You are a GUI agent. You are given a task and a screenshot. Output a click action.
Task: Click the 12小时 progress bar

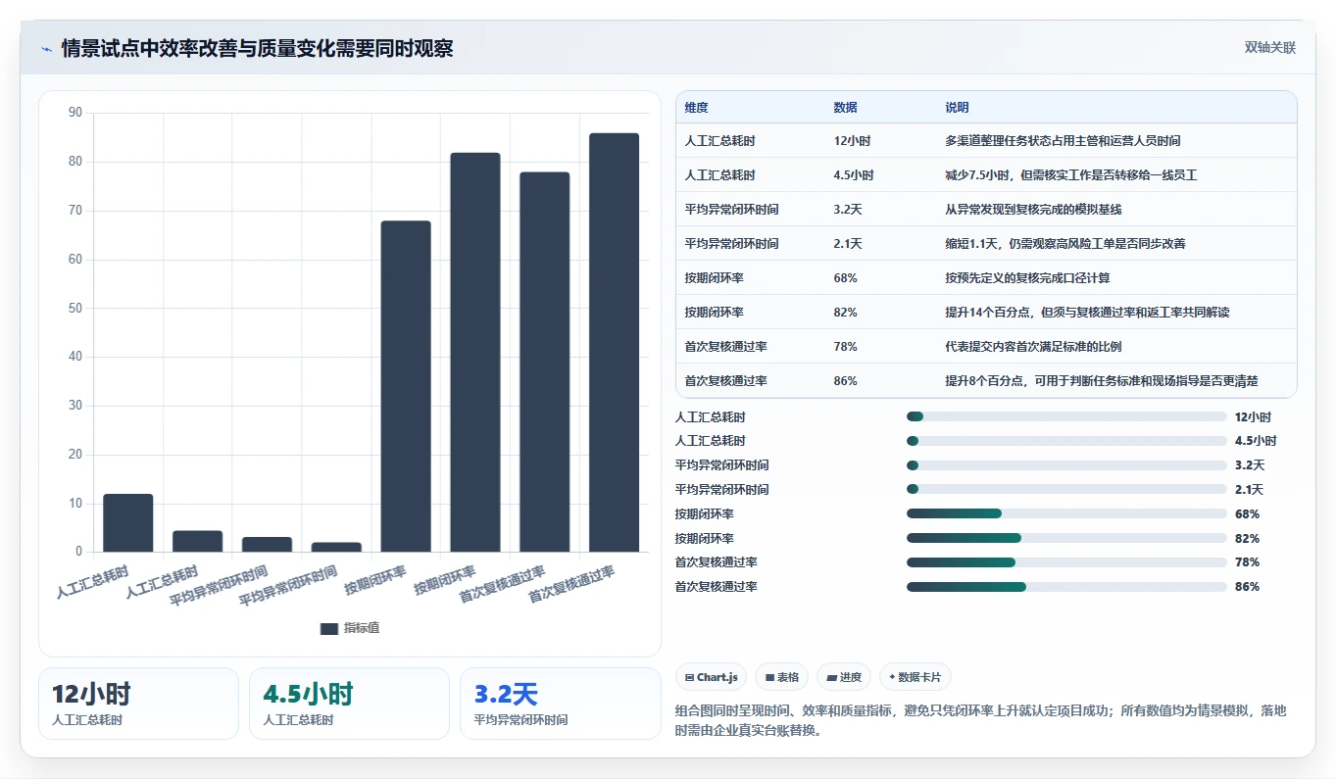point(1066,416)
